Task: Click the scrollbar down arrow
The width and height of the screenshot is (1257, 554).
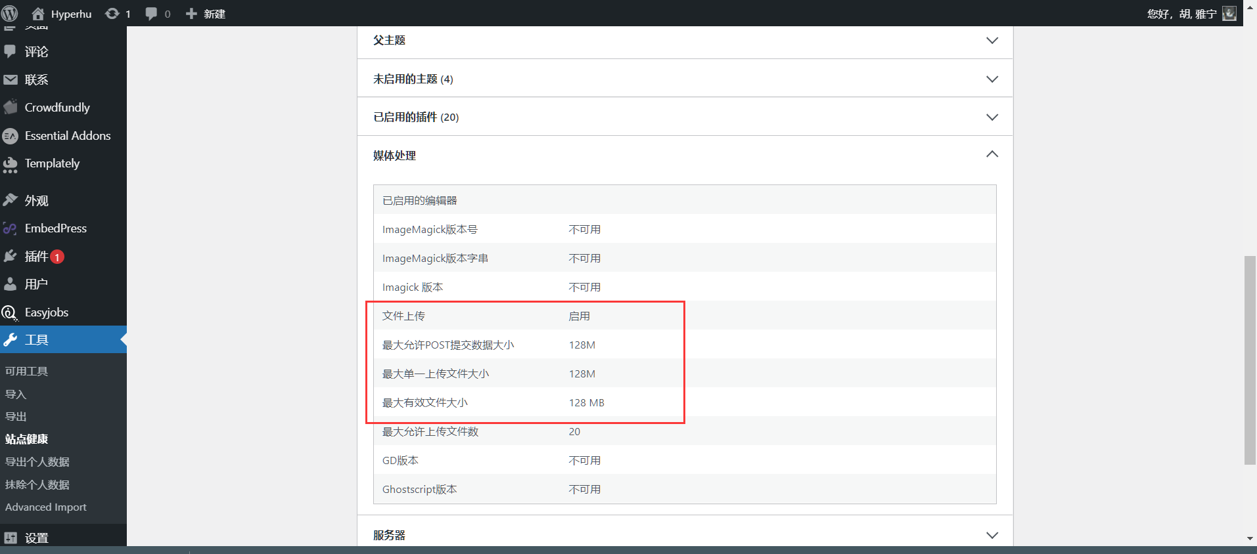Action: [1250, 538]
